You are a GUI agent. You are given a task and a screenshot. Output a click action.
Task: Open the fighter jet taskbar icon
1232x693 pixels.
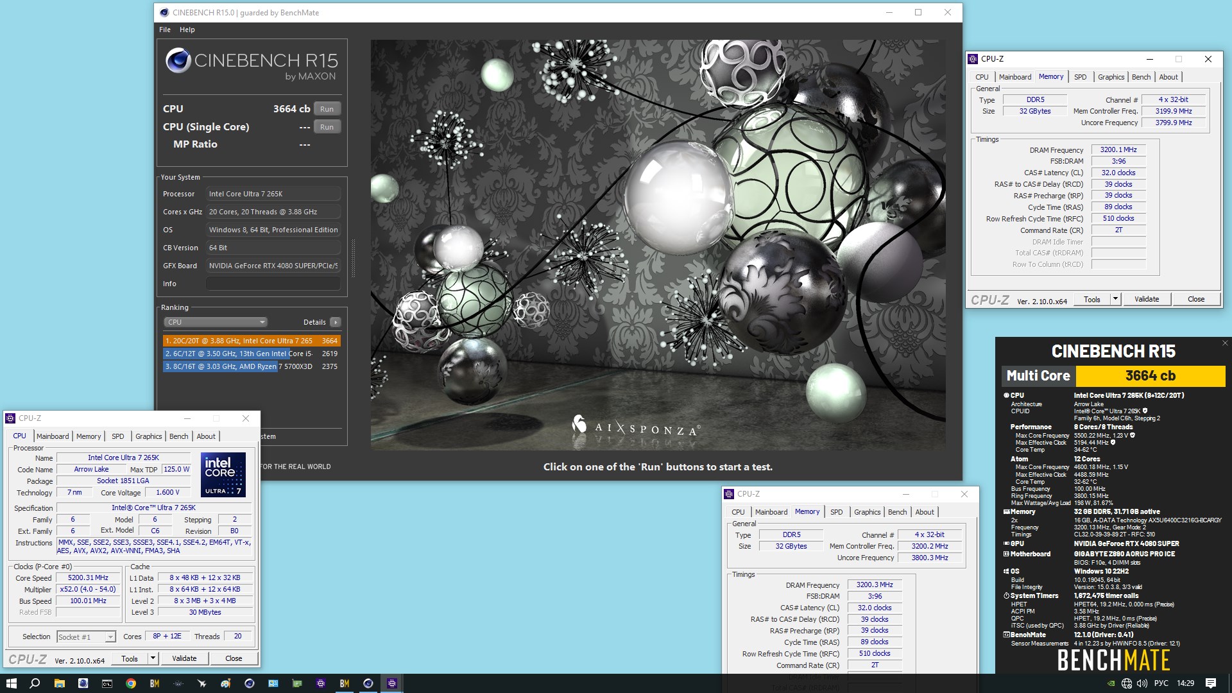(x=202, y=683)
